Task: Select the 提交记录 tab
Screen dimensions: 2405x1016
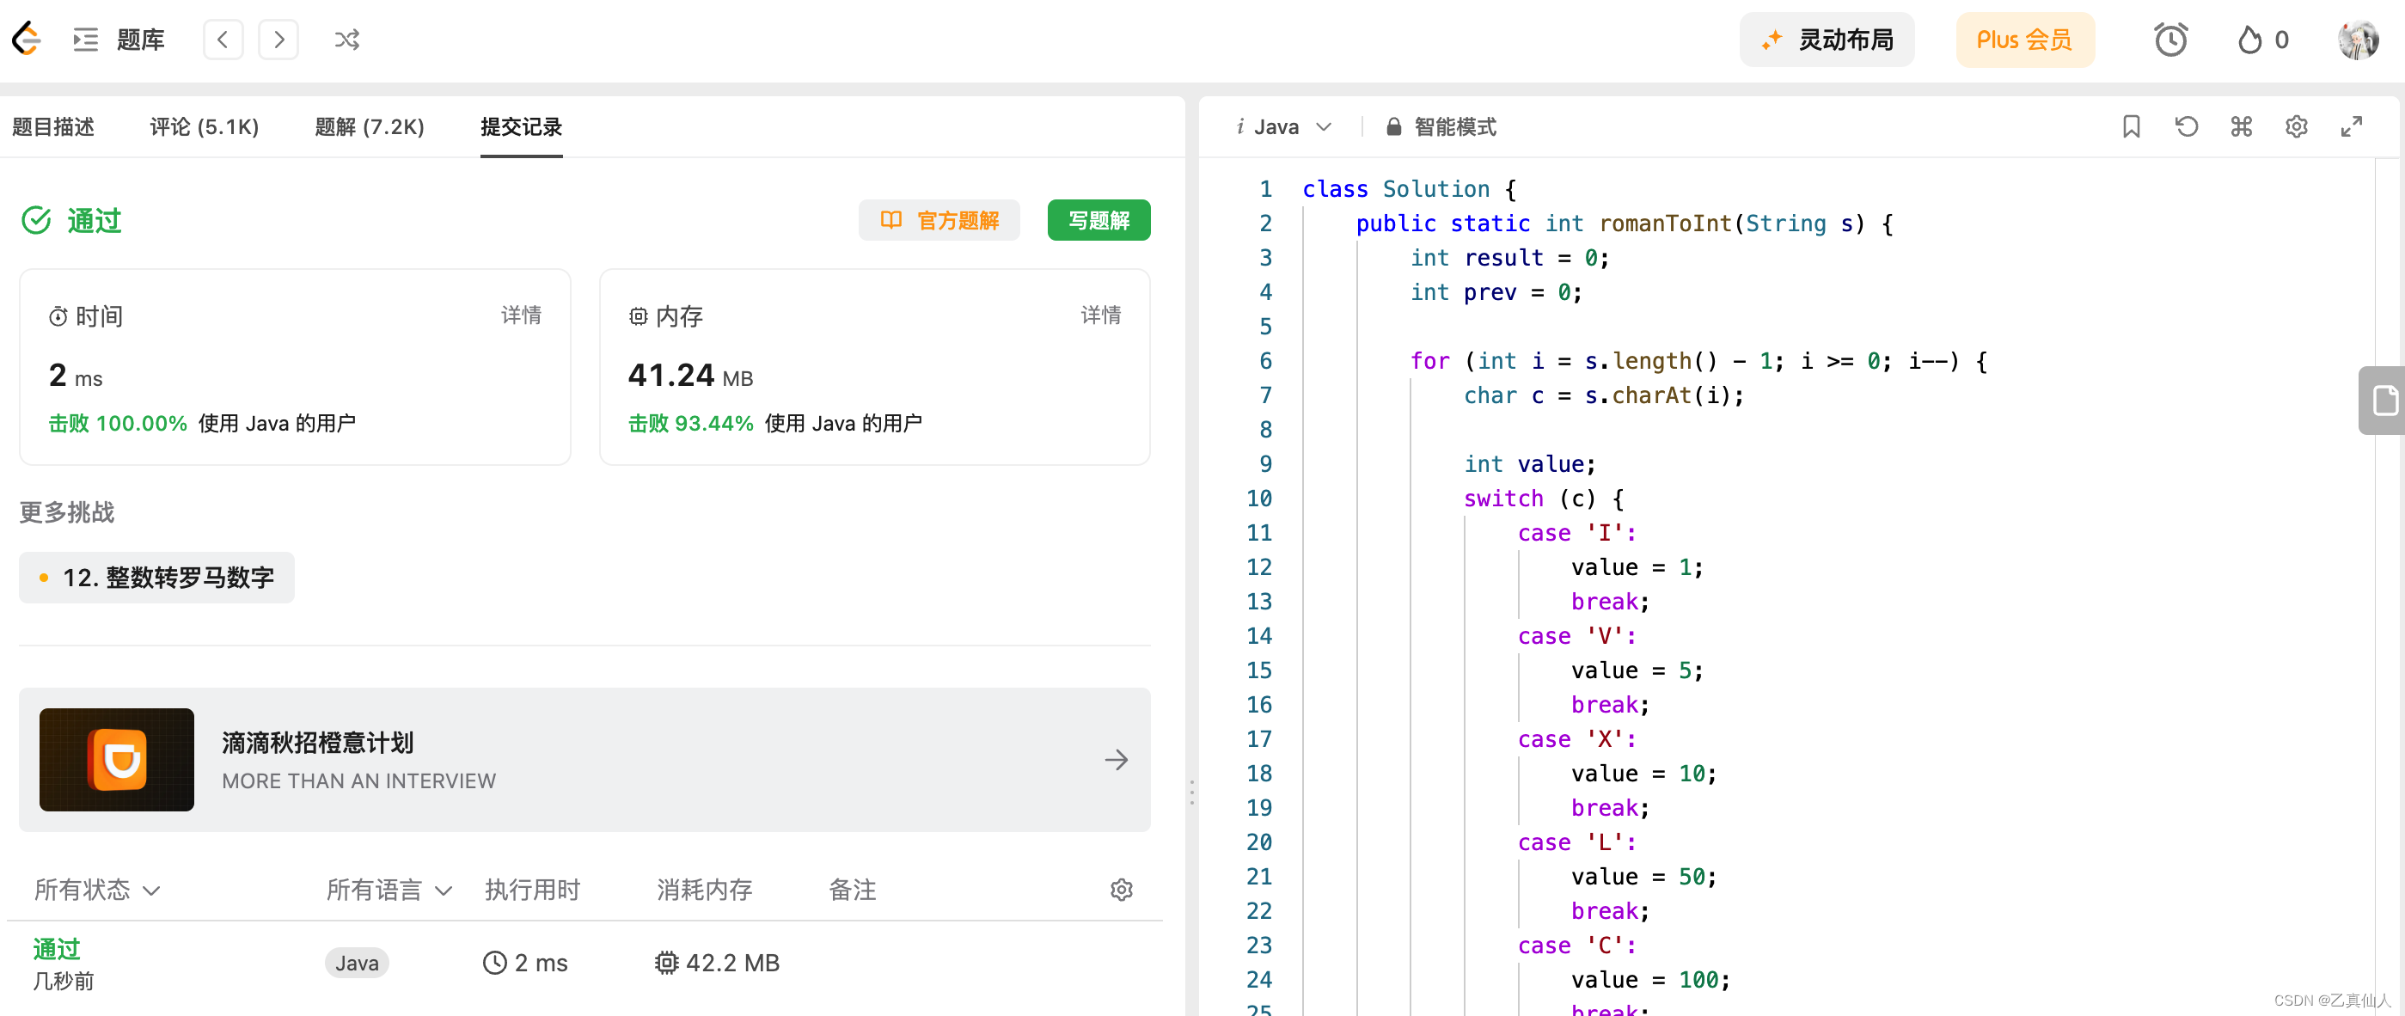Action: pyautogui.click(x=521, y=126)
